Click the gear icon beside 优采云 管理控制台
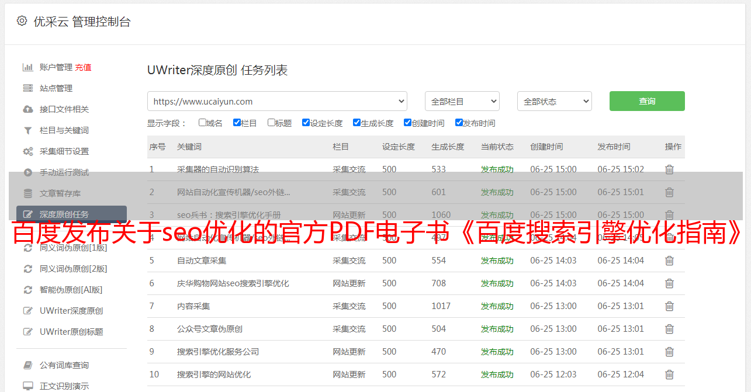 [22, 21]
